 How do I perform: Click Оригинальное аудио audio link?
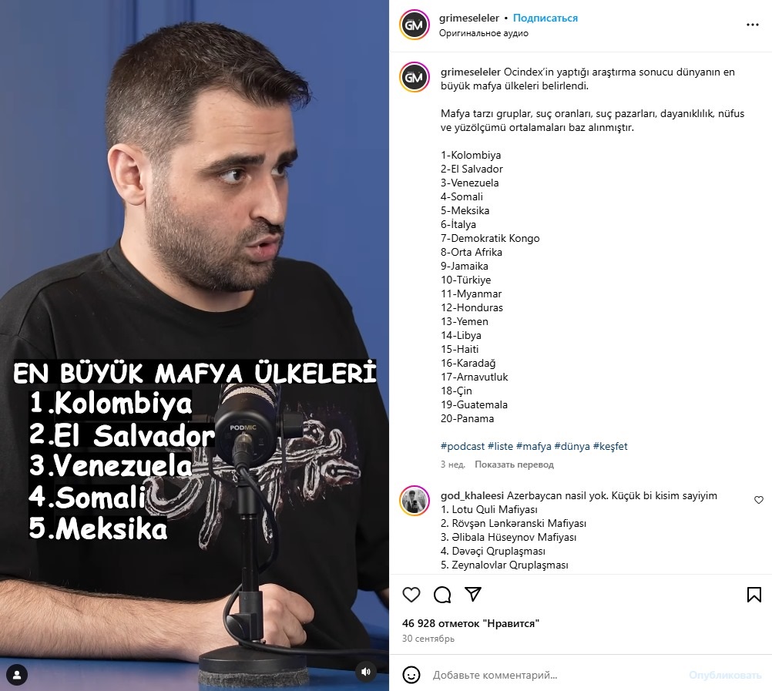coord(484,33)
